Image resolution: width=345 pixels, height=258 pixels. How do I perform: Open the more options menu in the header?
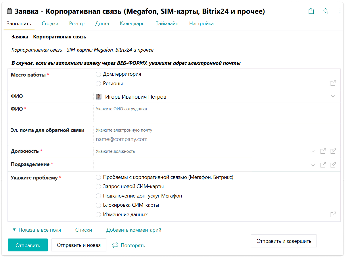(x=340, y=11)
